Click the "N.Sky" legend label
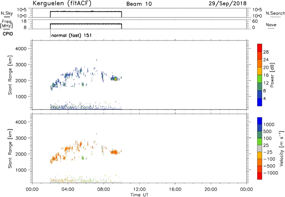Image resolution: width=285 pixels, height=197 pixels. pyautogui.click(x=7, y=14)
